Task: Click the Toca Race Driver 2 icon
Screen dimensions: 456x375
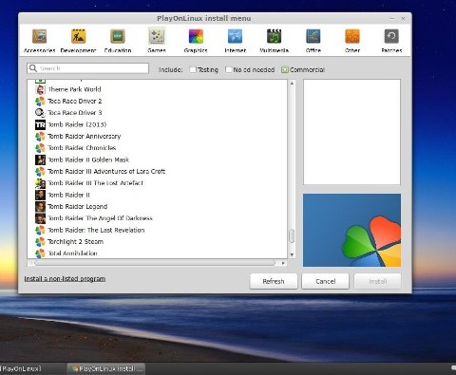Action: [40, 102]
